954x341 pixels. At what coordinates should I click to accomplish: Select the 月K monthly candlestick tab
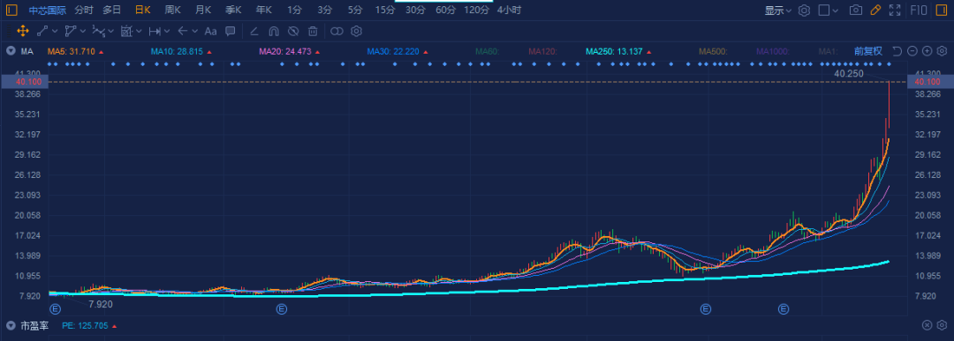coord(203,11)
